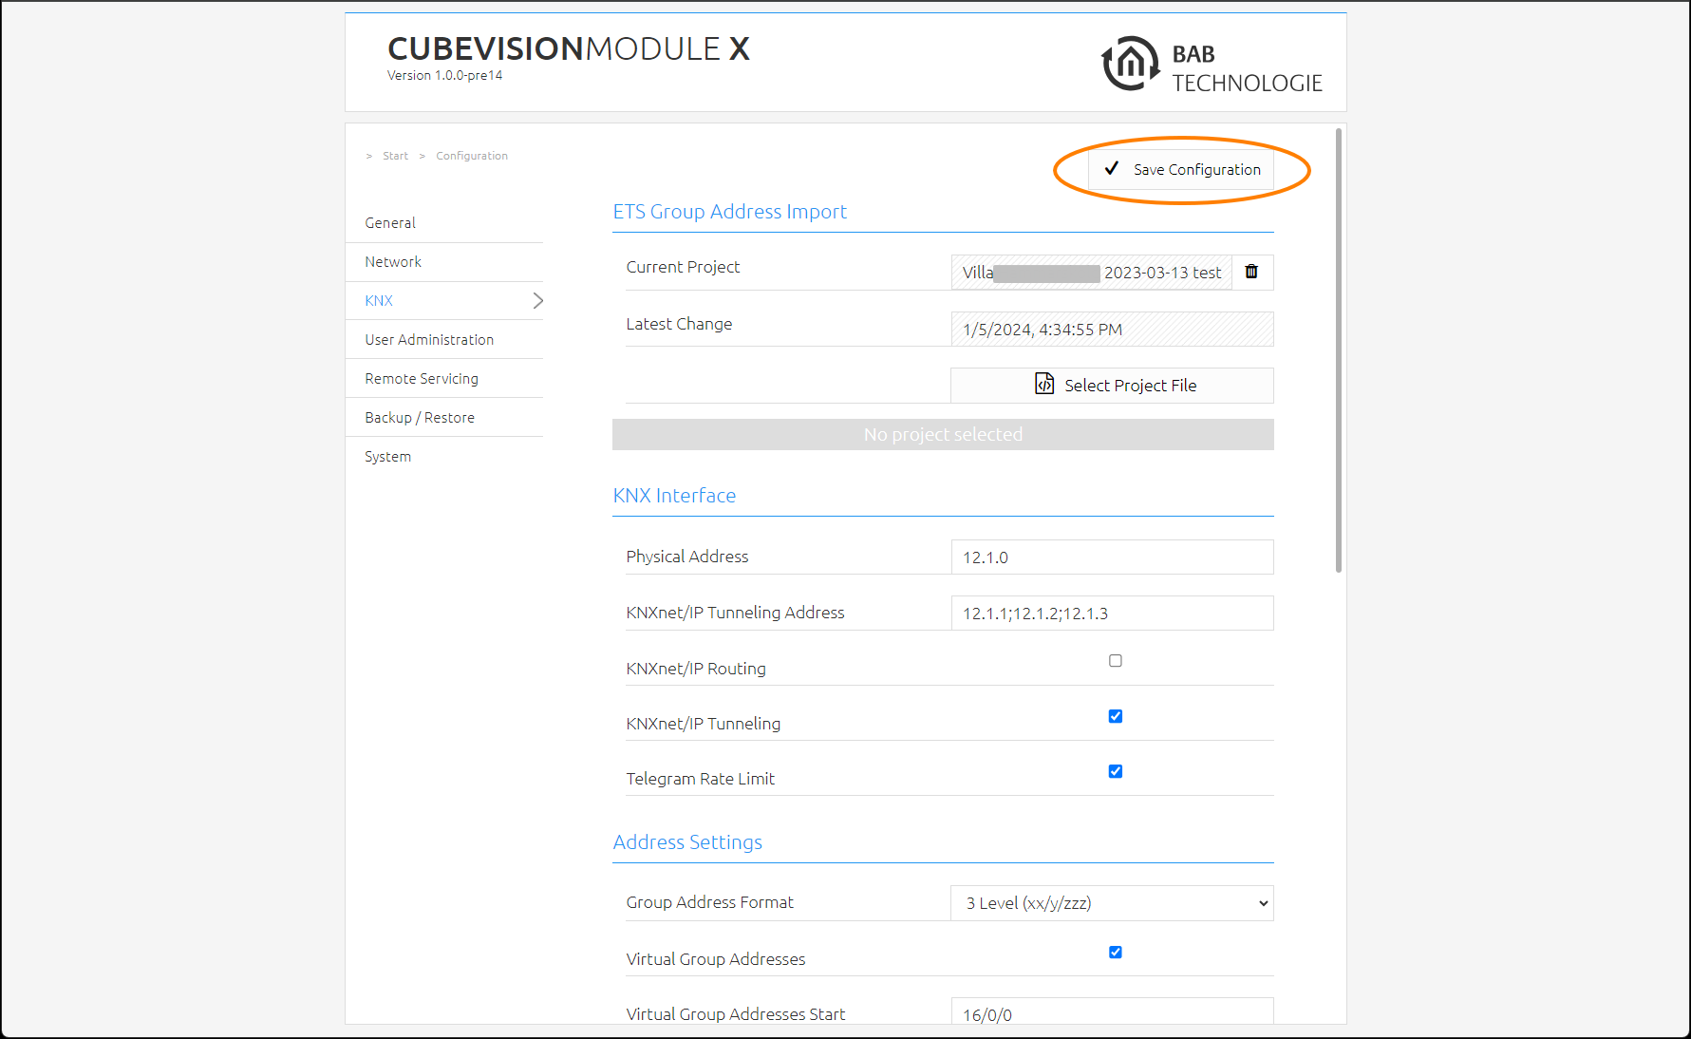This screenshot has width=1691, height=1039.
Task: Click the project file icon on Select Project File
Action: tap(1044, 384)
